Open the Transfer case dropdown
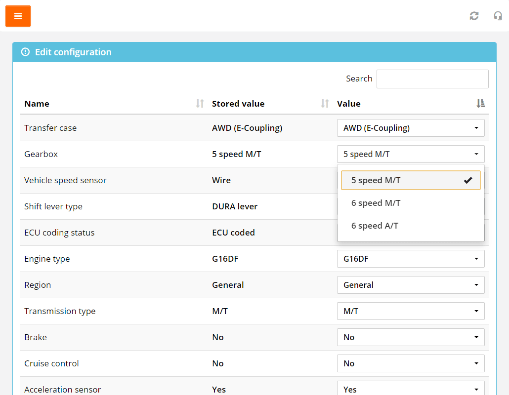The height and width of the screenshot is (395, 509). click(x=410, y=128)
